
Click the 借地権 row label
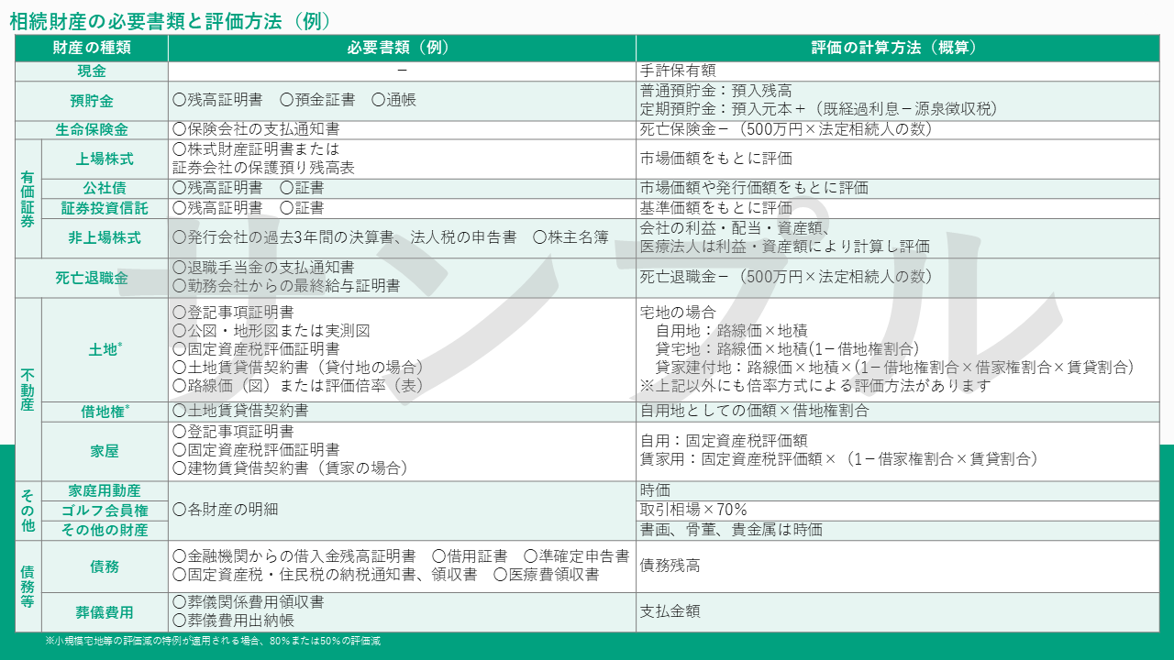click(x=105, y=412)
